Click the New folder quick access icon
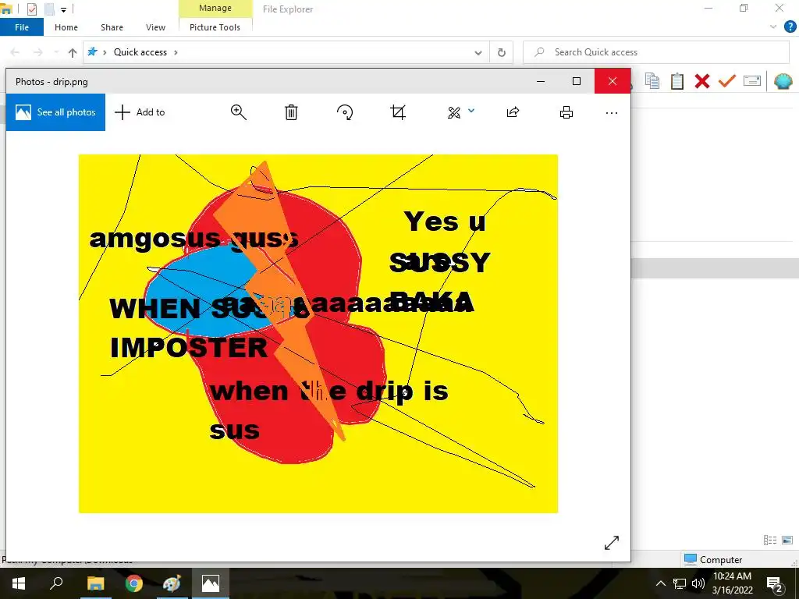Screen dimensions: 799x599 (49, 9)
